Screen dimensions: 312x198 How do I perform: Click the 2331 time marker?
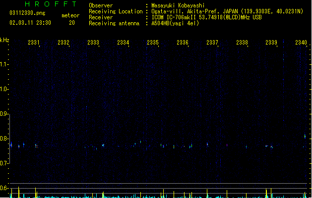pyautogui.click(x=34, y=42)
